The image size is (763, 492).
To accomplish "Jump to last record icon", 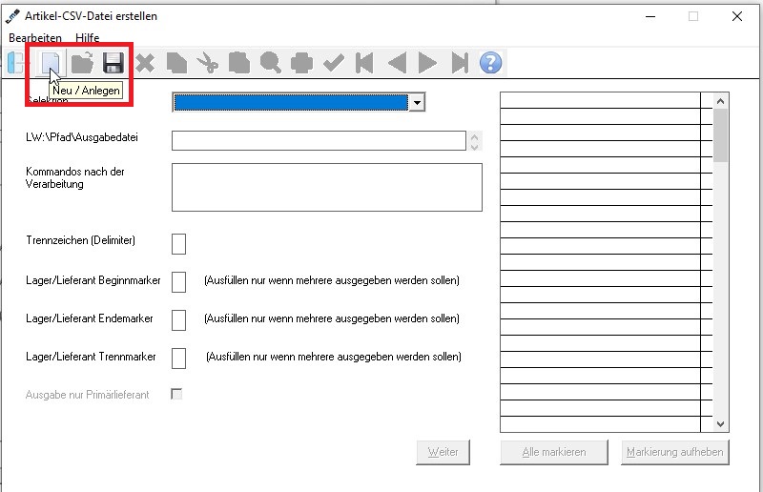I will (460, 63).
